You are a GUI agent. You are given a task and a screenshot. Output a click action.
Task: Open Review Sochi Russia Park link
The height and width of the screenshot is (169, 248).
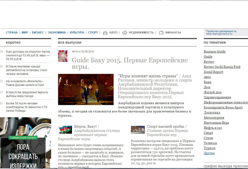[x=222, y=67]
